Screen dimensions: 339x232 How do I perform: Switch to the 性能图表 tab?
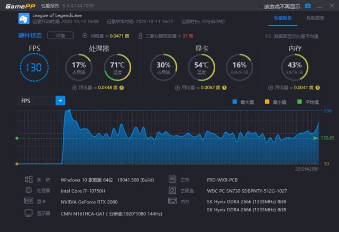tap(315, 18)
